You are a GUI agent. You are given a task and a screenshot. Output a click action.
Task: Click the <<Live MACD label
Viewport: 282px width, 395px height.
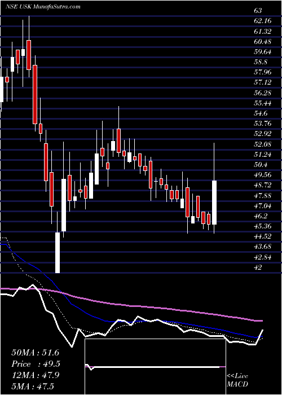[x=237, y=380]
